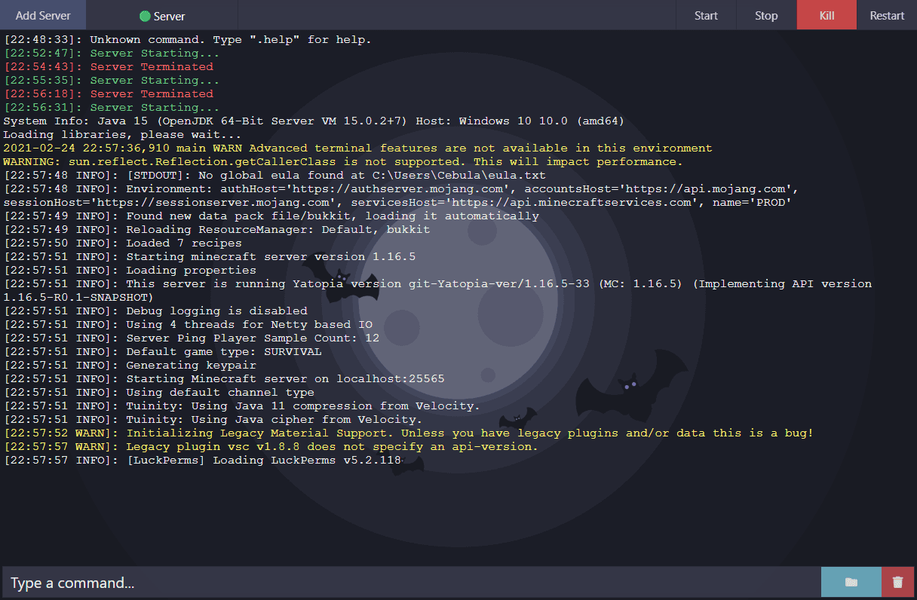Viewport: 917px width, 600px height.
Task: Select the Yatopia version log line
Action: pyautogui.click(x=377, y=283)
